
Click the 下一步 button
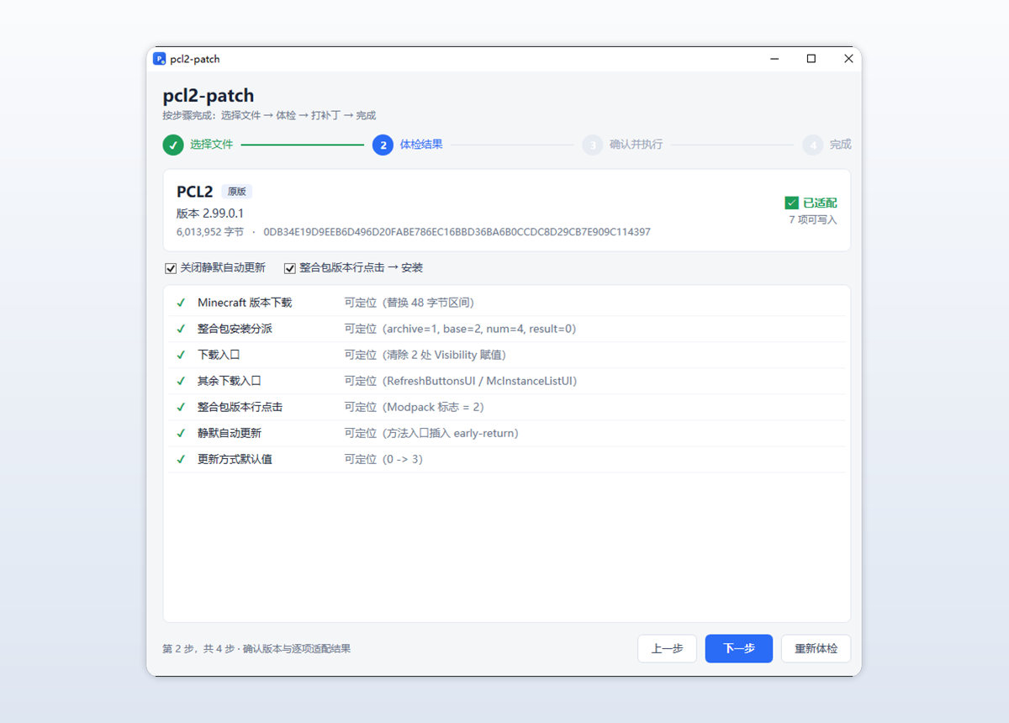(739, 649)
